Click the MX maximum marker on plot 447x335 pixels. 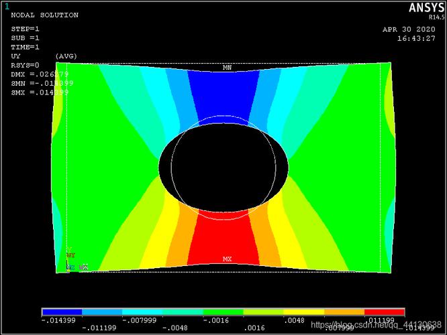227,259
